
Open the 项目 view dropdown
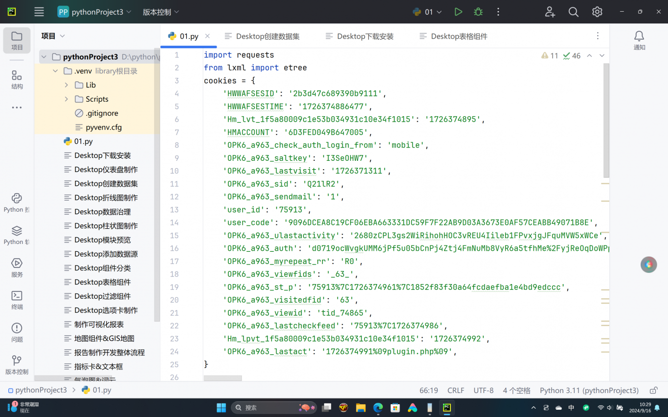click(x=53, y=36)
